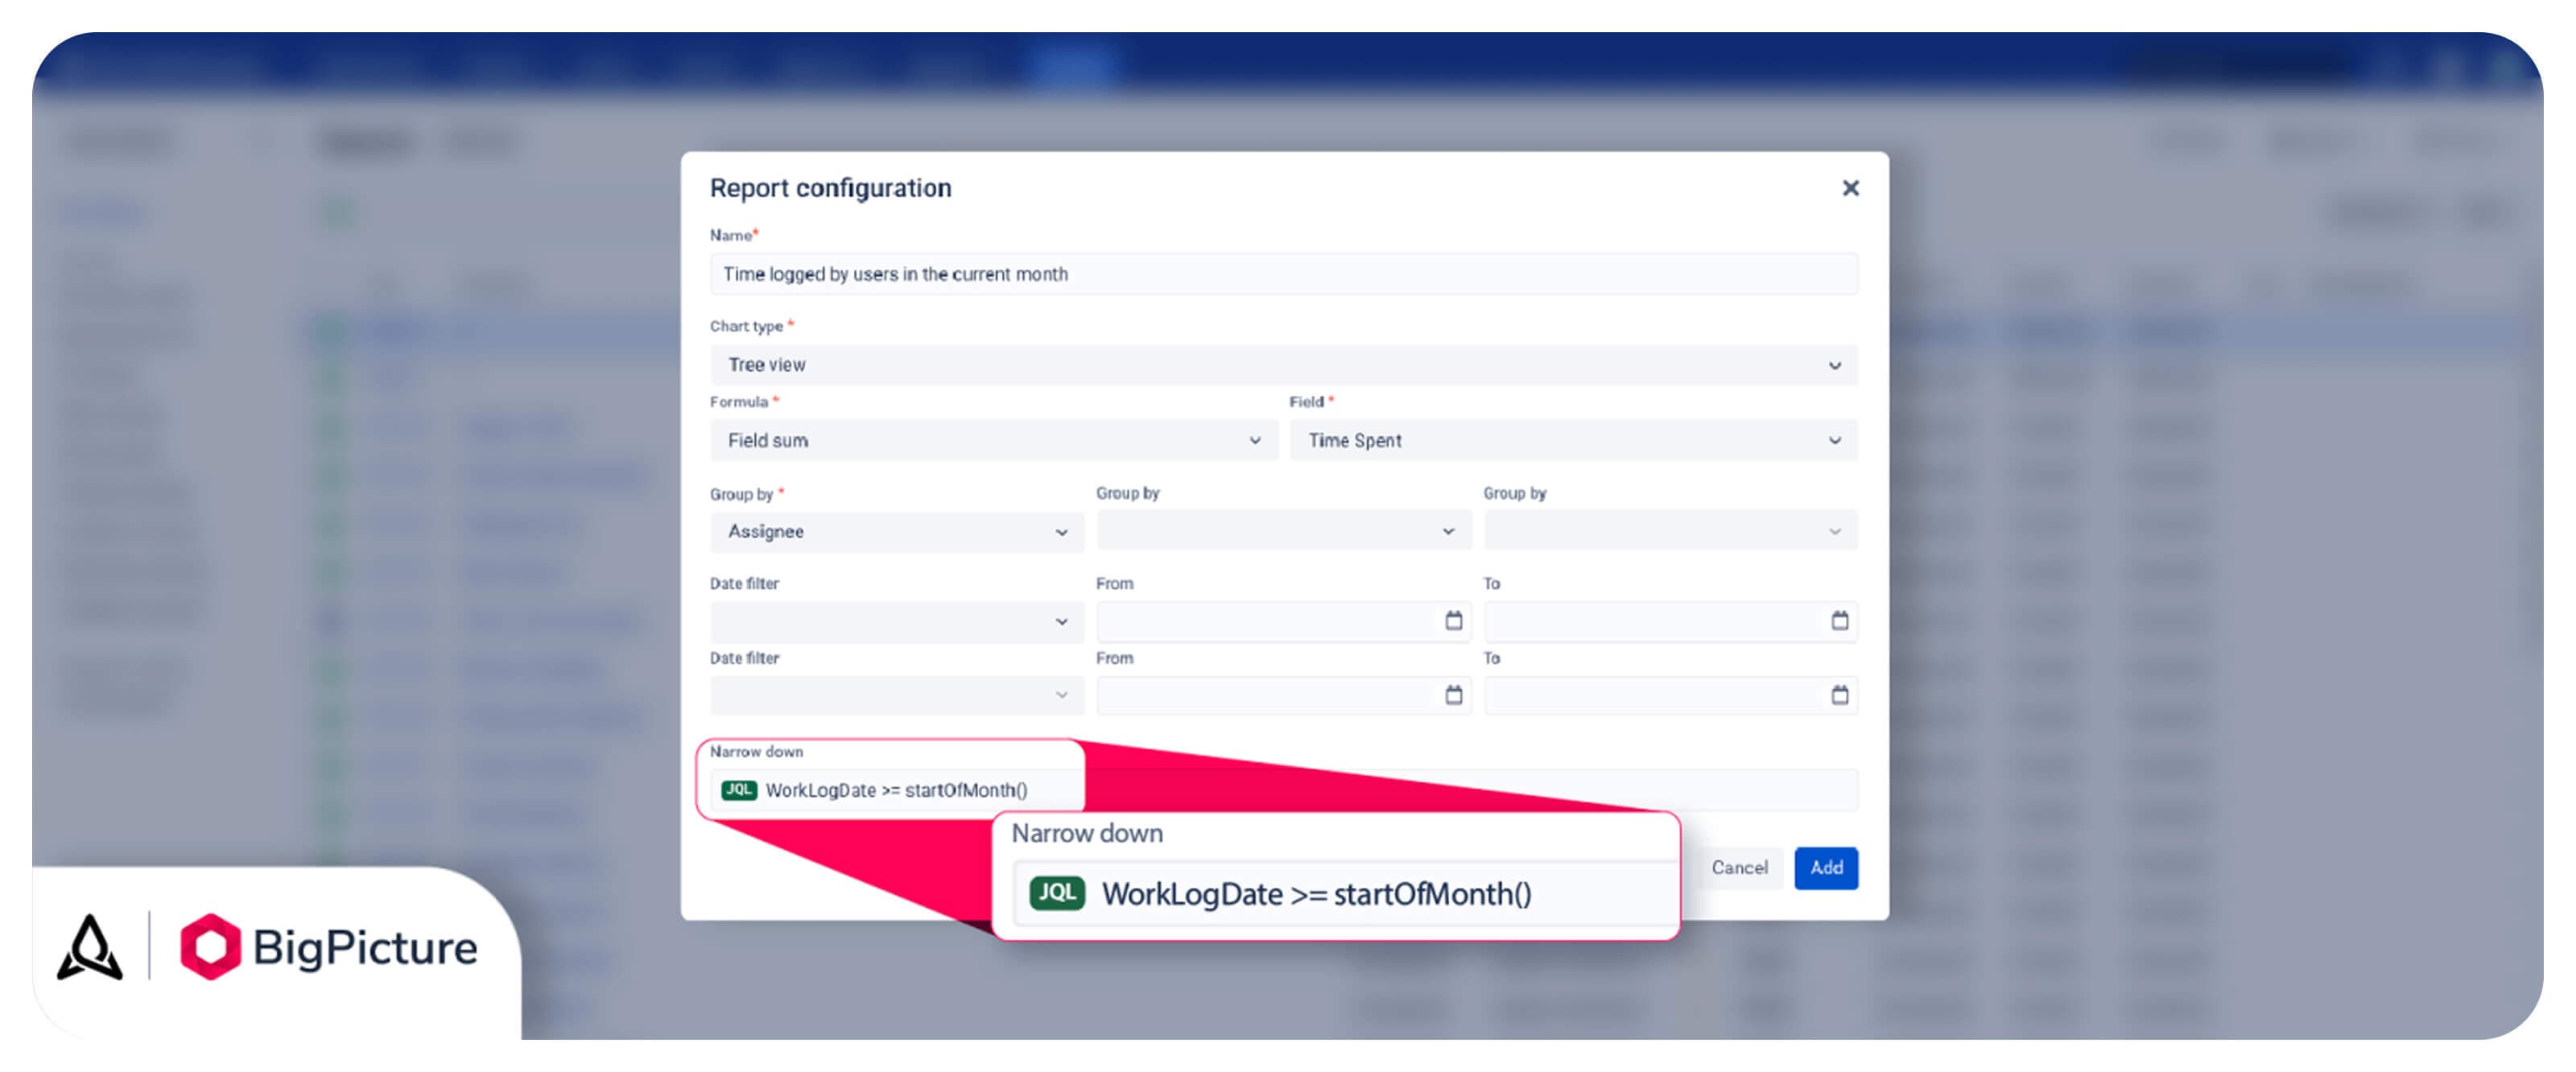Open calendar for the second From date
2576x1072 pixels.
pyautogui.click(x=1453, y=695)
